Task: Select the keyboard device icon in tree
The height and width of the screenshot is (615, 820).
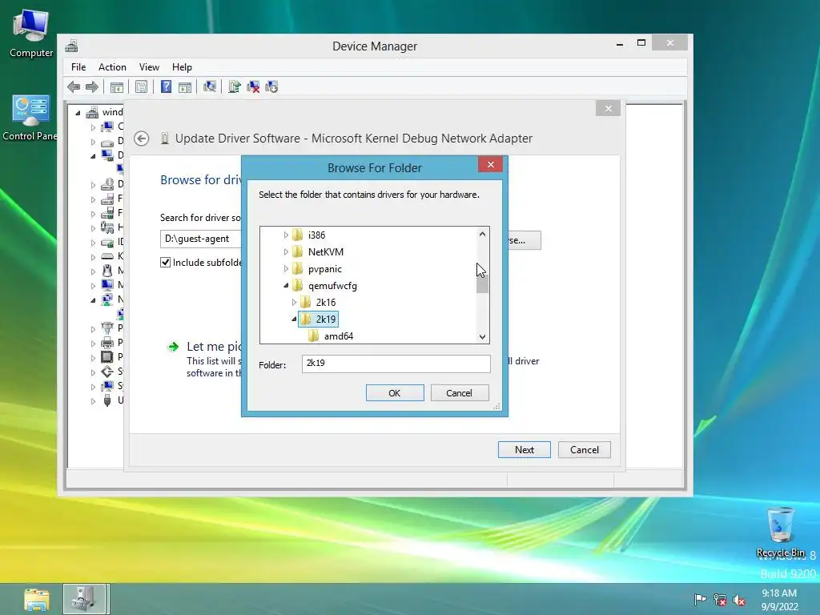Action: coord(107,256)
